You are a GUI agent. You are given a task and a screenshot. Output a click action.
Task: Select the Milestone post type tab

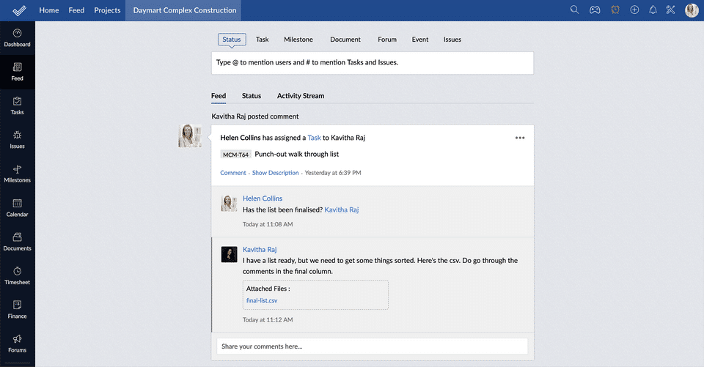pyautogui.click(x=298, y=40)
